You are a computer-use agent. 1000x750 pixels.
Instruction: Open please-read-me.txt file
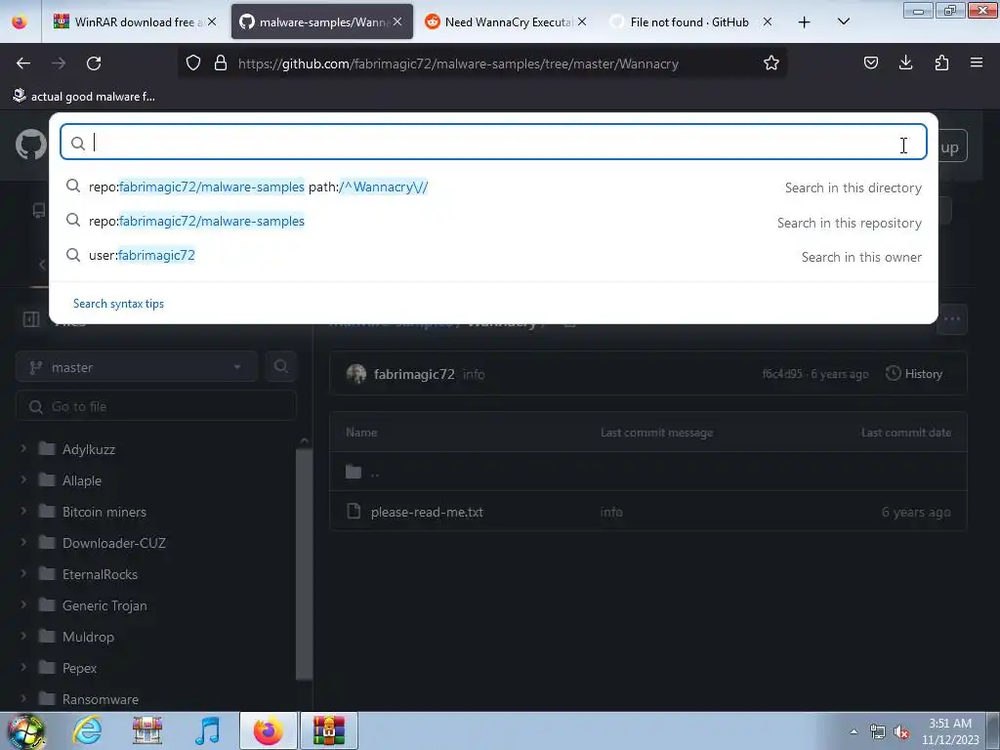427,512
